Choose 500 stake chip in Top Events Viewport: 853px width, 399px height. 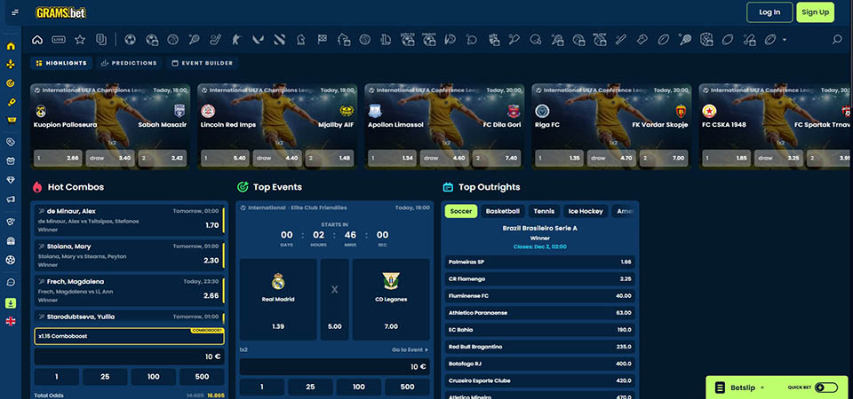tap(407, 387)
